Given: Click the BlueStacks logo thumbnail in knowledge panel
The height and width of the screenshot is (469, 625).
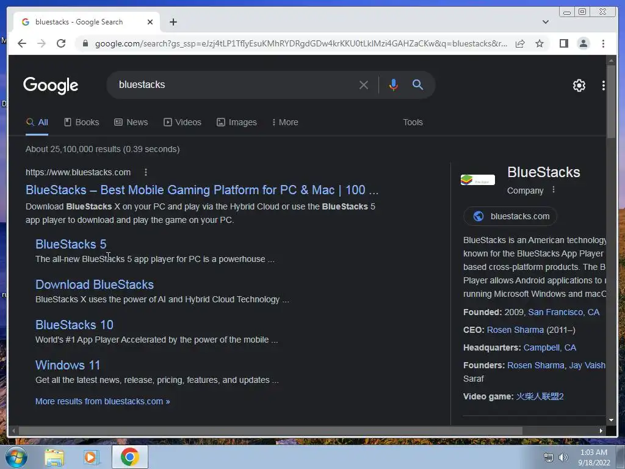Looking at the screenshot, I should click(x=477, y=180).
